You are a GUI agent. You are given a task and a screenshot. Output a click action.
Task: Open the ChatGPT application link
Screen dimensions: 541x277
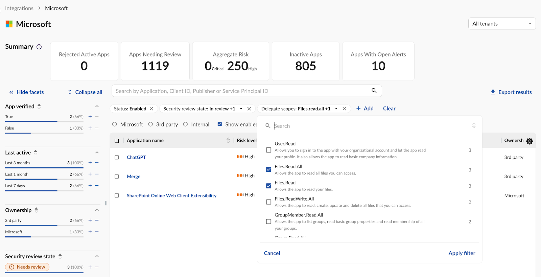(136, 157)
